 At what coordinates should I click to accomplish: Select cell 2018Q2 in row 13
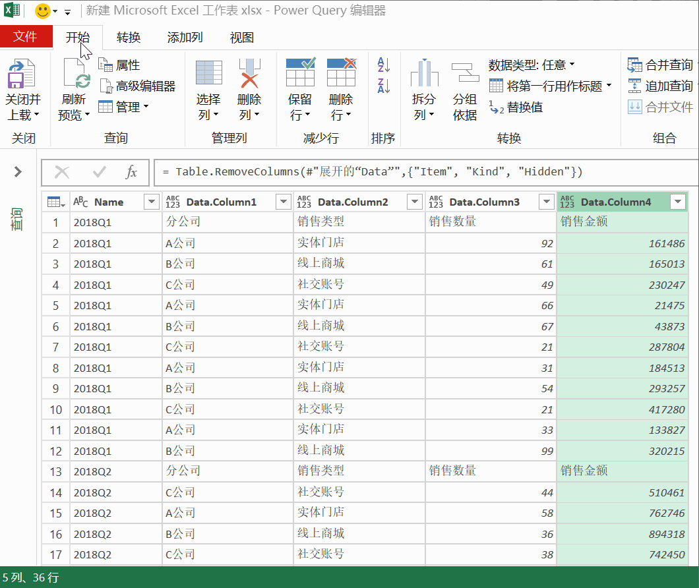[116, 471]
